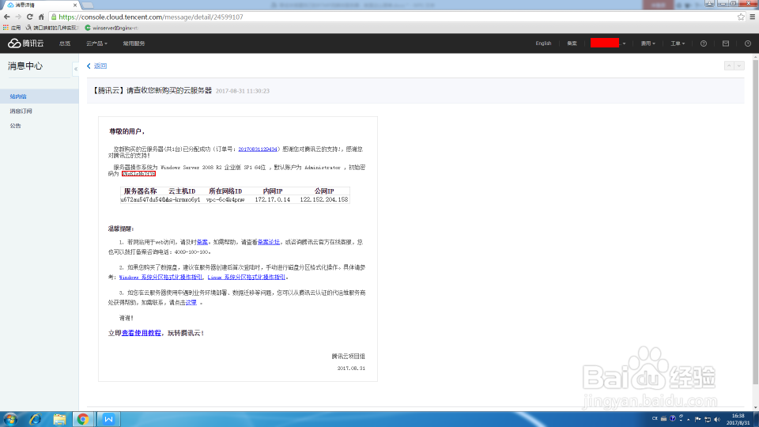Expand the 云产品 dropdown
The width and height of the screenshot is (759, 427).
point(96,43)
